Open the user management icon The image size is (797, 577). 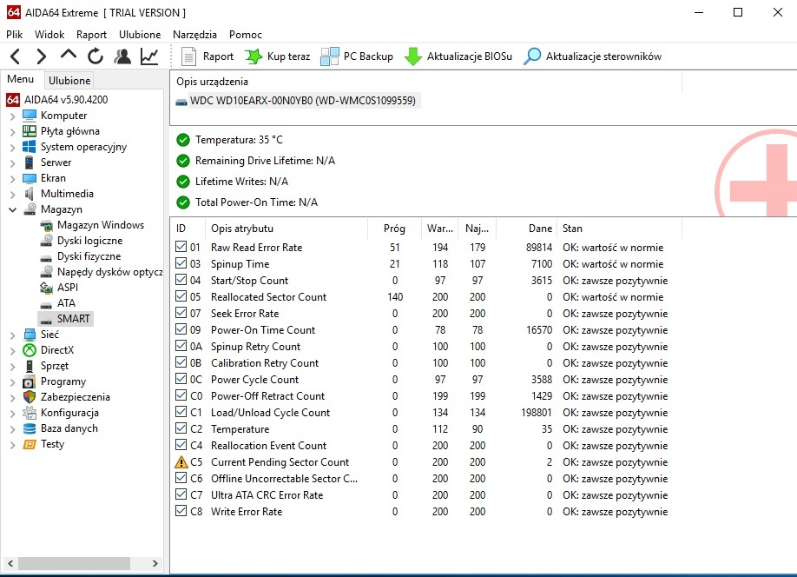(122, 56)
